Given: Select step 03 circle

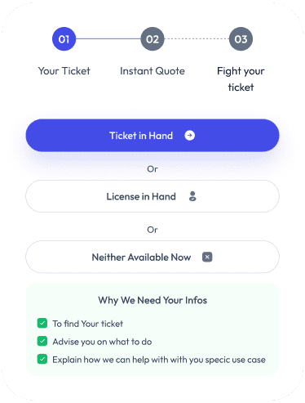Looking at the screenshot, I should (x=241, y=39).
